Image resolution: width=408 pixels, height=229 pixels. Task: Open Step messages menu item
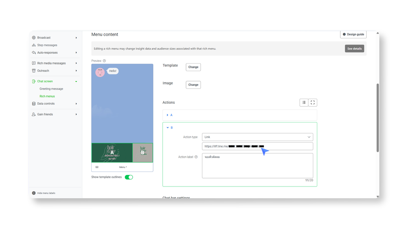(47, 45)
